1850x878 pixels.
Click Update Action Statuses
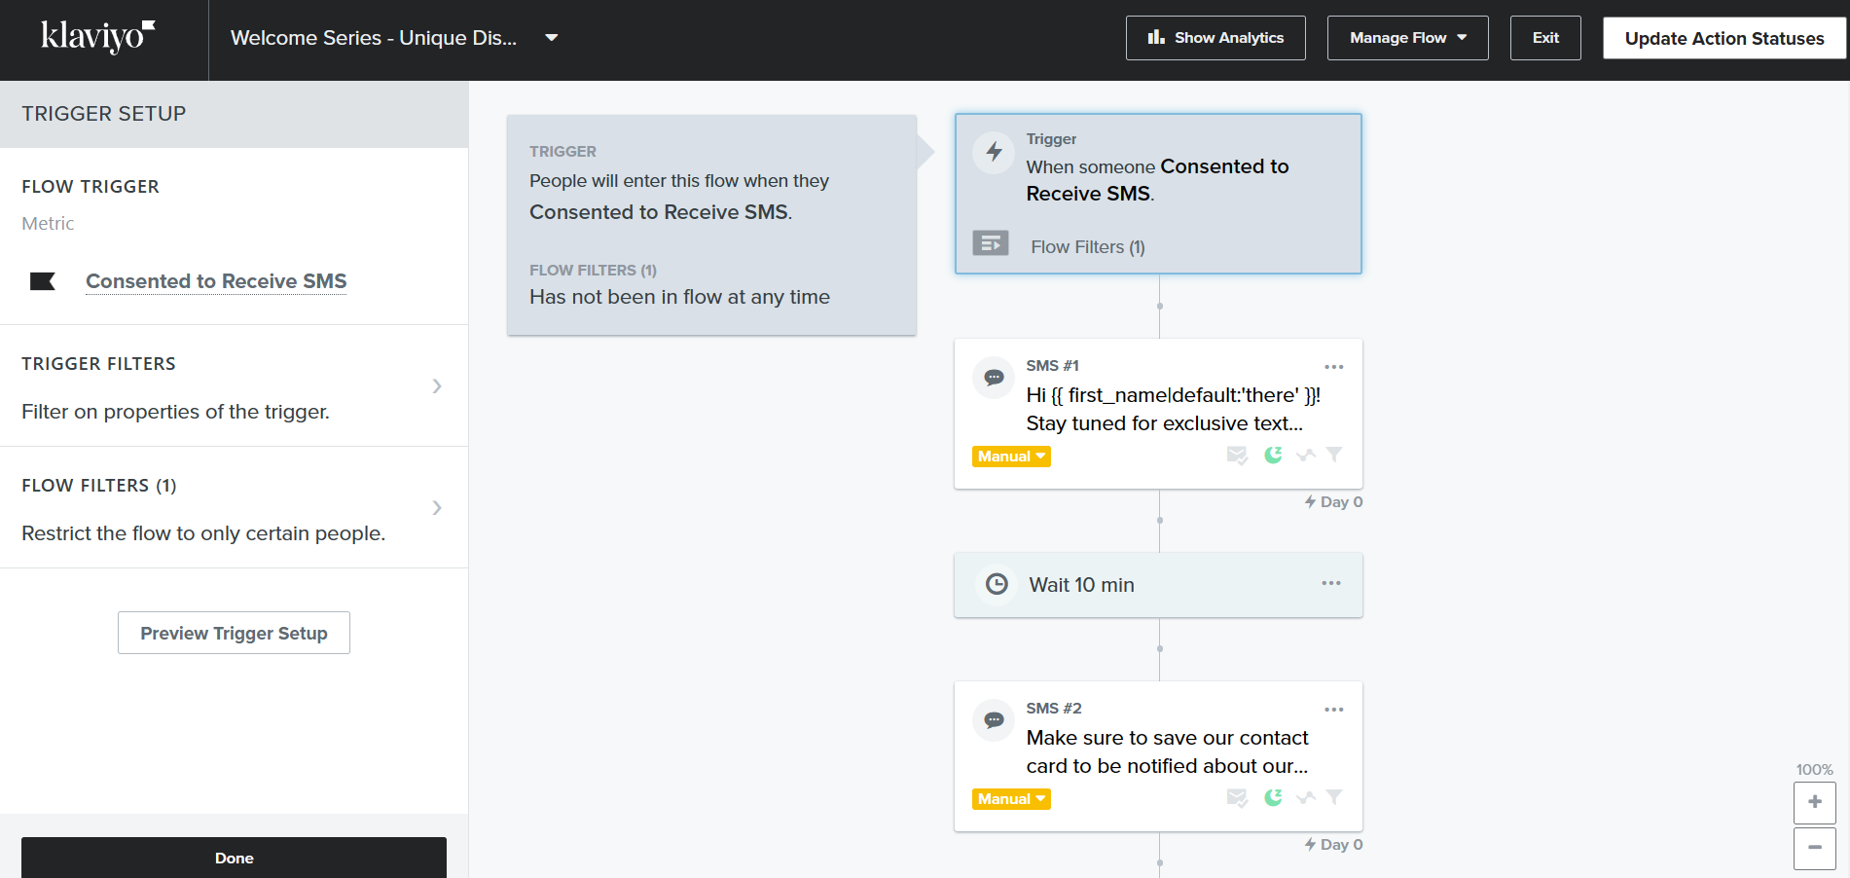click(x=1724, y=39)
